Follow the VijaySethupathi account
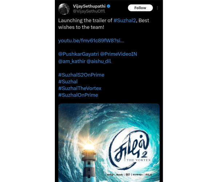Image resolution: width=218 pixels, height=182 pixels. click(x=140, y=8)
